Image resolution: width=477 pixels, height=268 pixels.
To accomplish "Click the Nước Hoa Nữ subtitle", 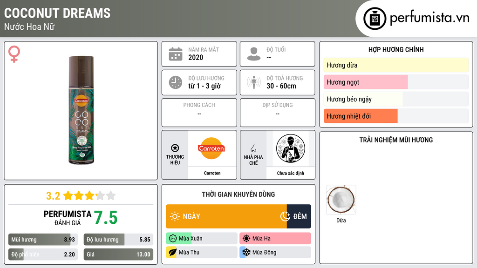I will click(29, 27).
